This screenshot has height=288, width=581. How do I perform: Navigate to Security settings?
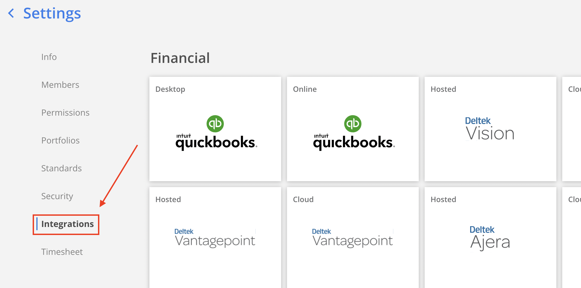pyautogui.click(x=57, y=196)
